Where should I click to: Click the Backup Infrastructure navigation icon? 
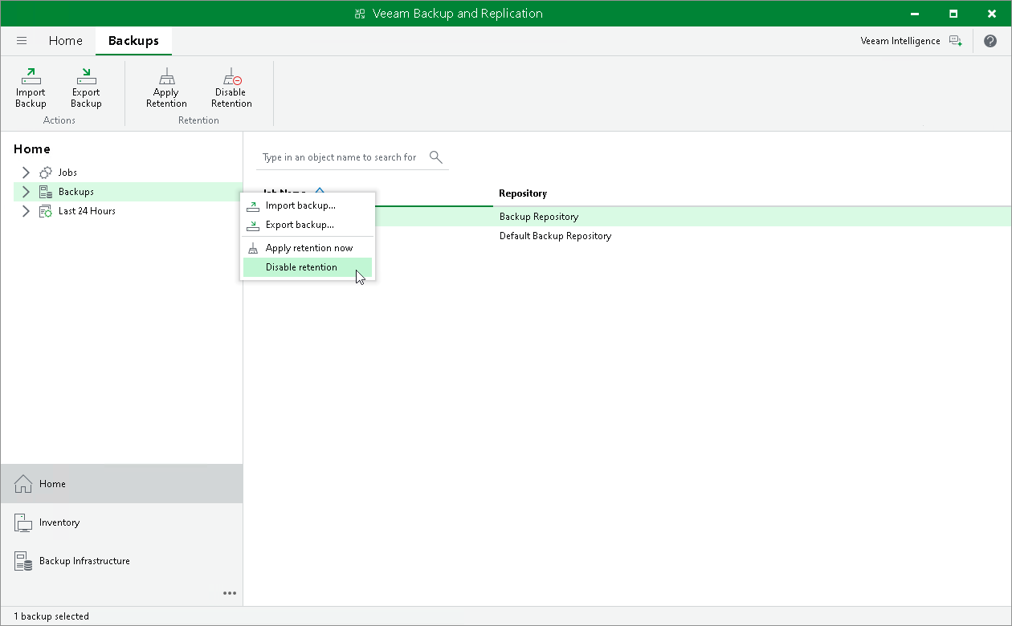point(23,561)
